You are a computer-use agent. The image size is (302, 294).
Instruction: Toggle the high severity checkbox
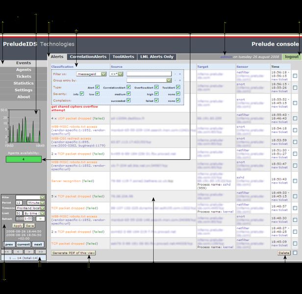coord(156,94)
